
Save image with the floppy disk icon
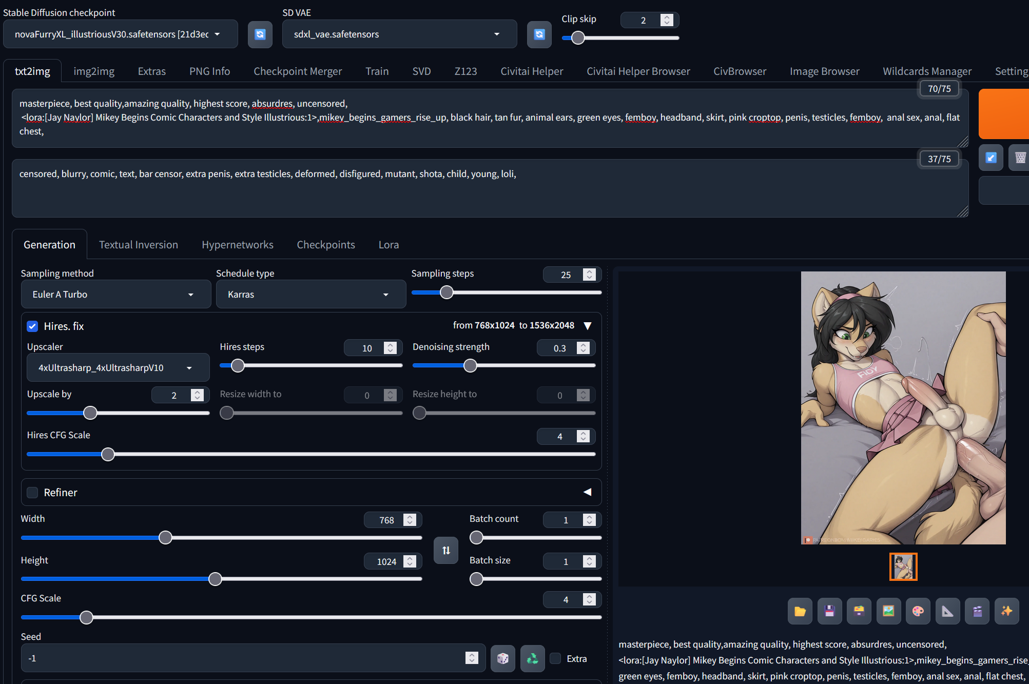(829, 611)
